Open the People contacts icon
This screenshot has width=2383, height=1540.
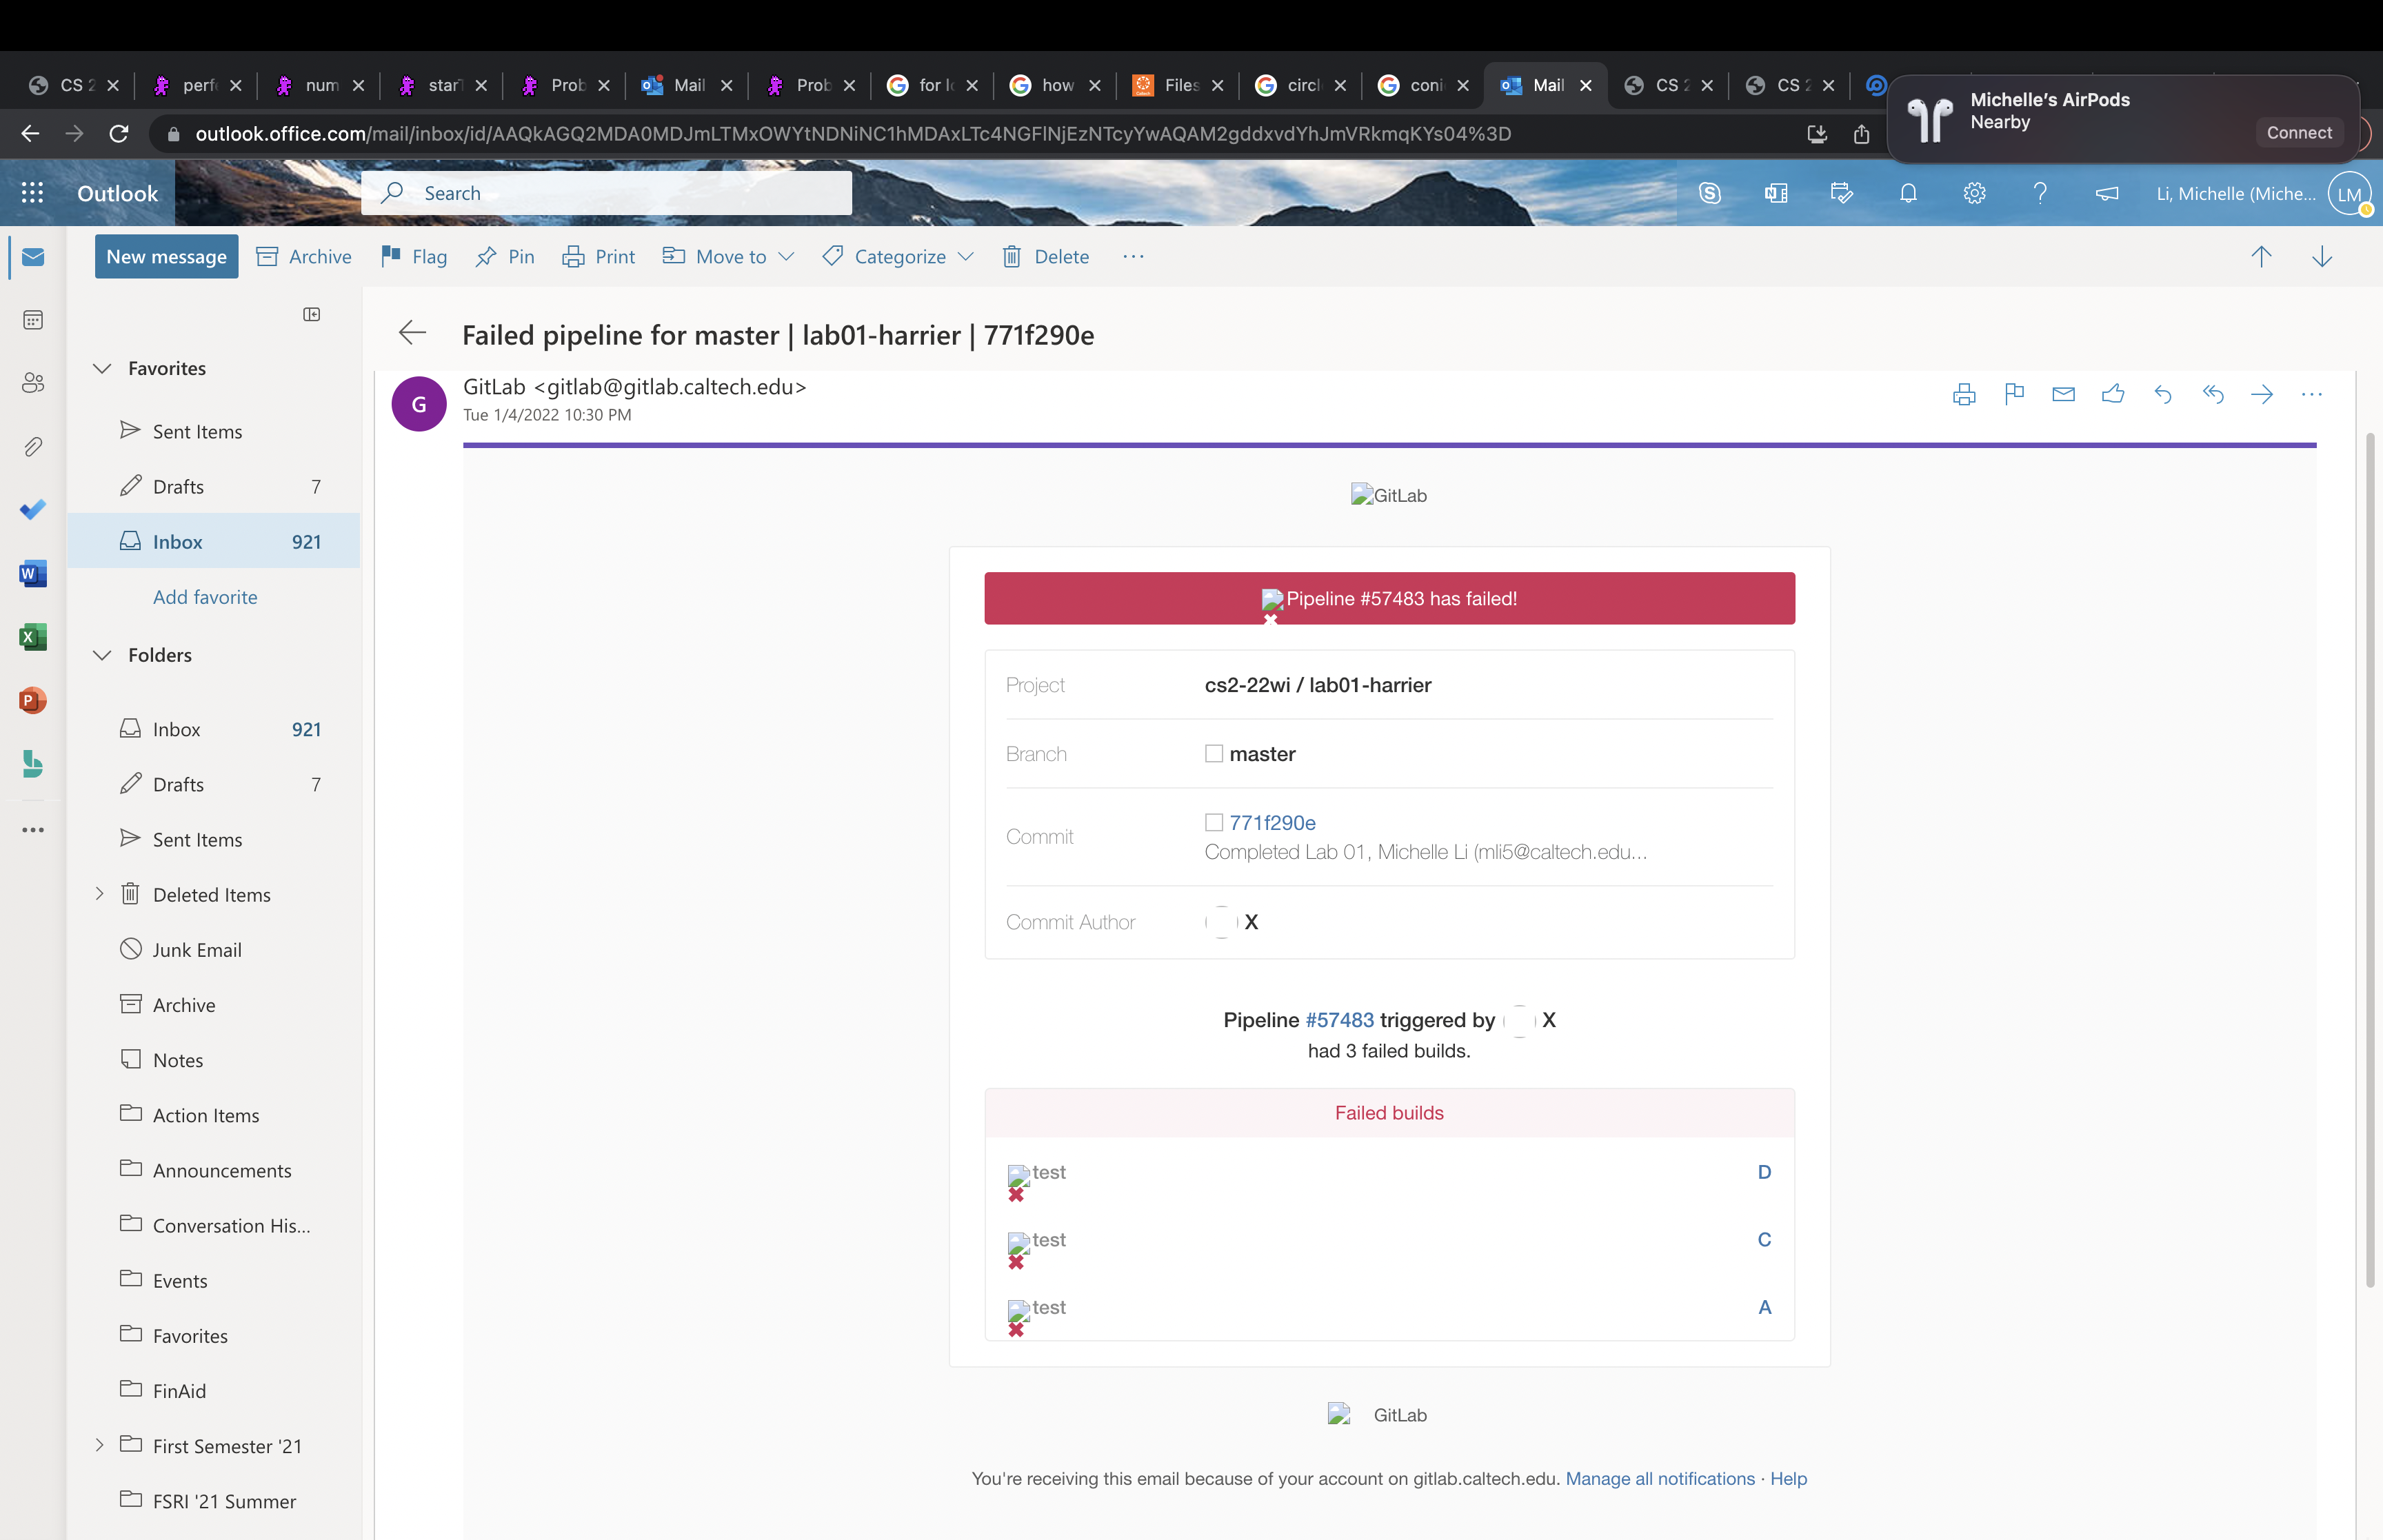[33, 383]
